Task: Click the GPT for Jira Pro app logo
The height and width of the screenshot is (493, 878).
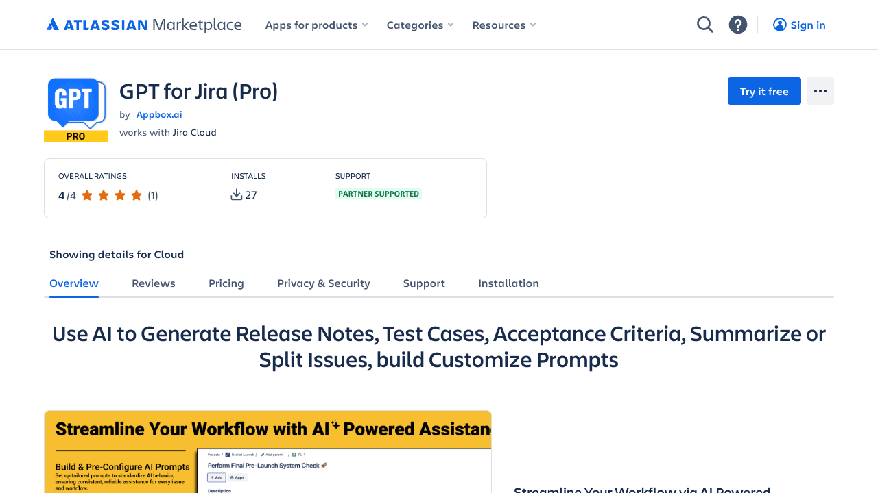Action: pos(76,109)
